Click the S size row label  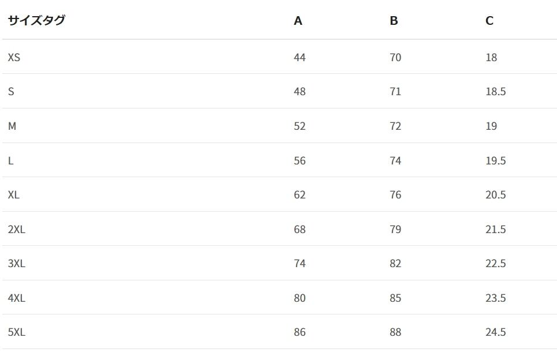pyautogui.click(x=11, y=92)
